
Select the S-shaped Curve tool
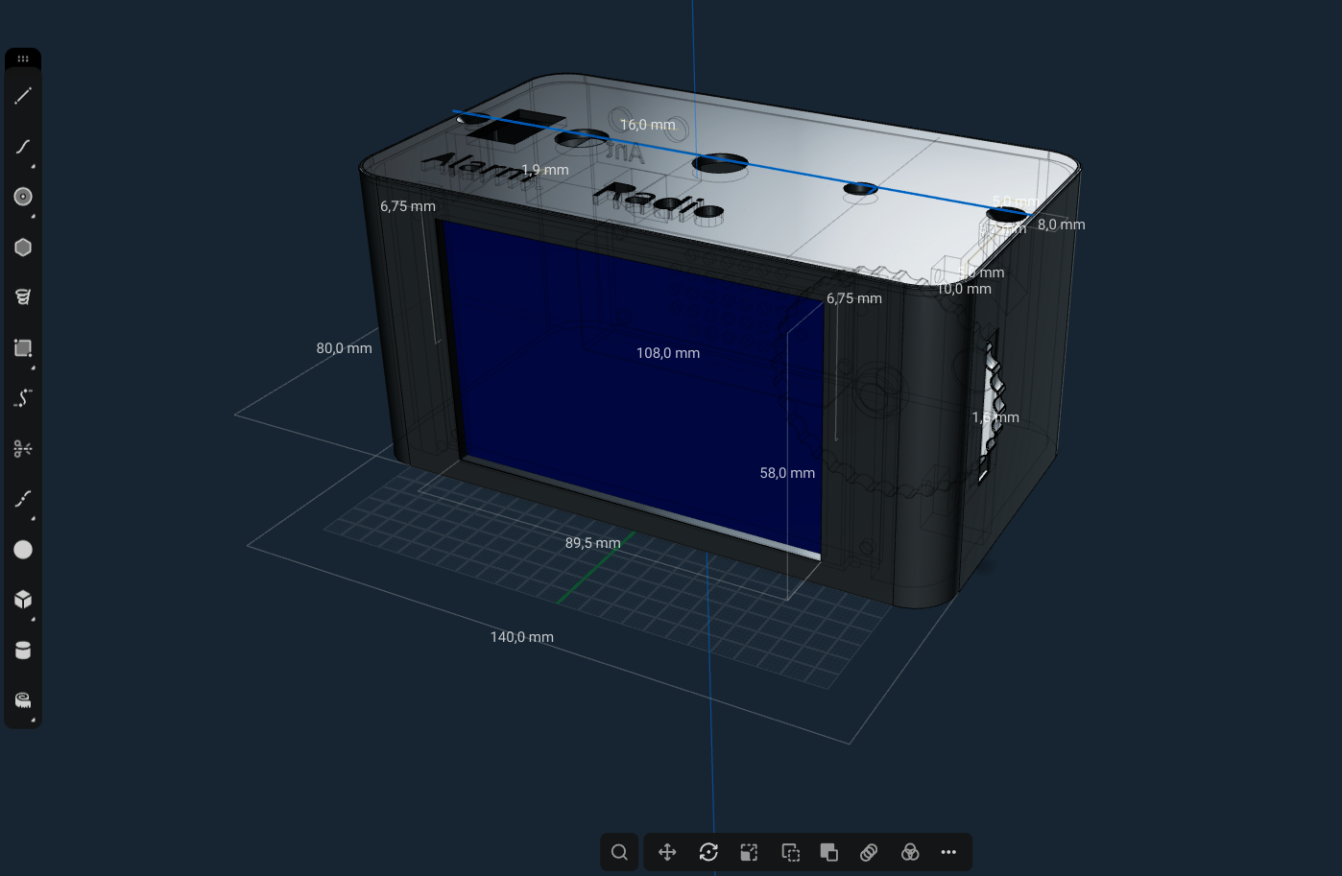[x=23, y=147]
